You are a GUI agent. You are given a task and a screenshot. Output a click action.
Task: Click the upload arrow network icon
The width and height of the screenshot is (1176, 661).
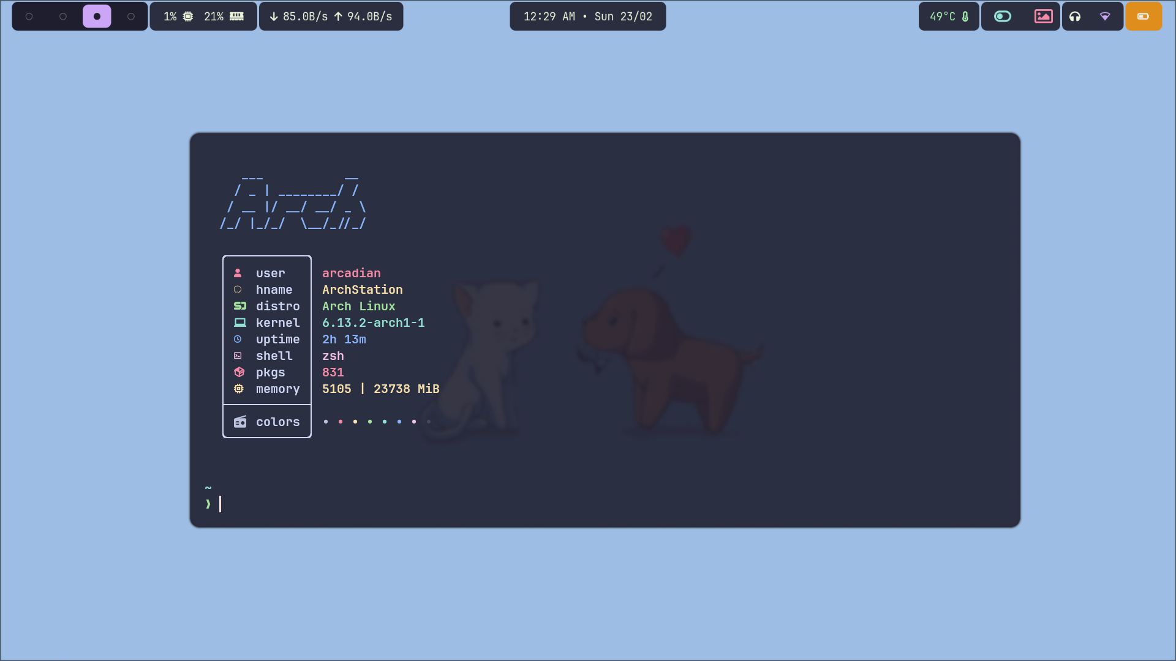point(338,17)
